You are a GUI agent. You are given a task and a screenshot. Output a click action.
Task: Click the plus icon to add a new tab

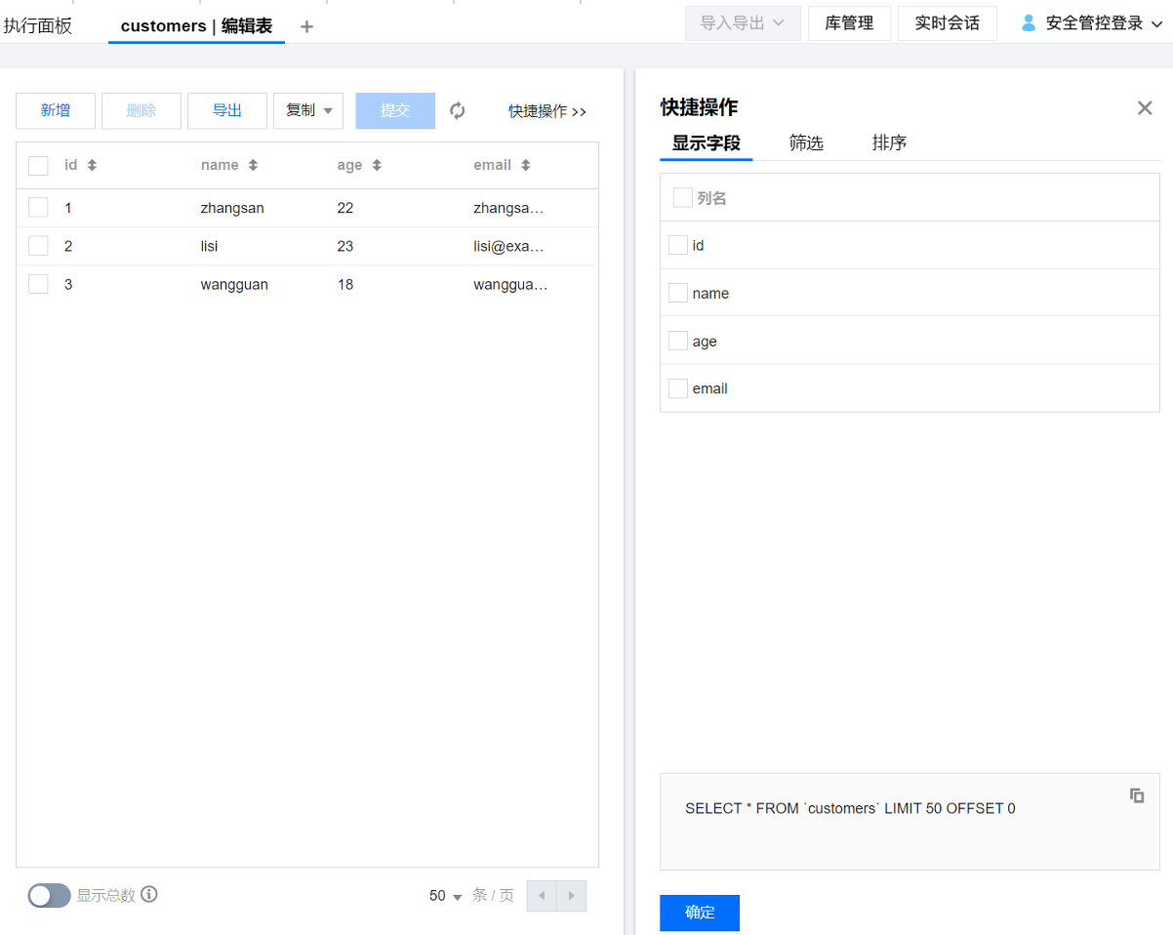(x=306, y=26)
